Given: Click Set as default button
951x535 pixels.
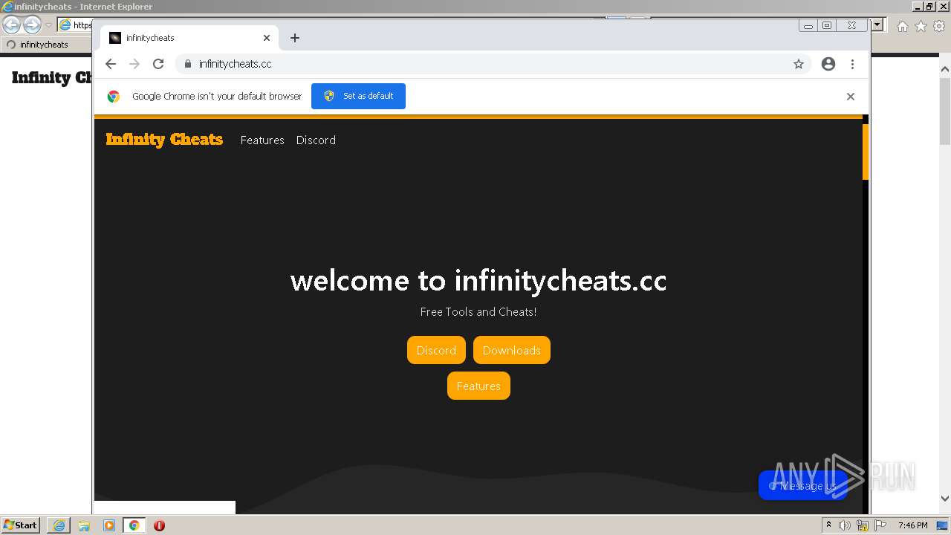Looking at the screenshot, I should point(358,96).
